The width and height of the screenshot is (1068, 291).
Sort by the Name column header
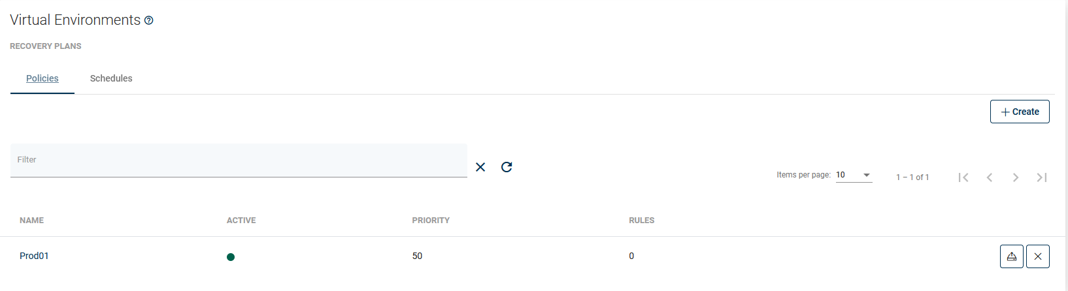coord(32,221)
